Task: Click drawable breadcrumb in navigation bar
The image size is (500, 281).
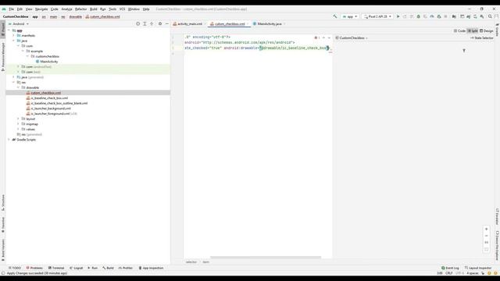Action: point(76,16)
